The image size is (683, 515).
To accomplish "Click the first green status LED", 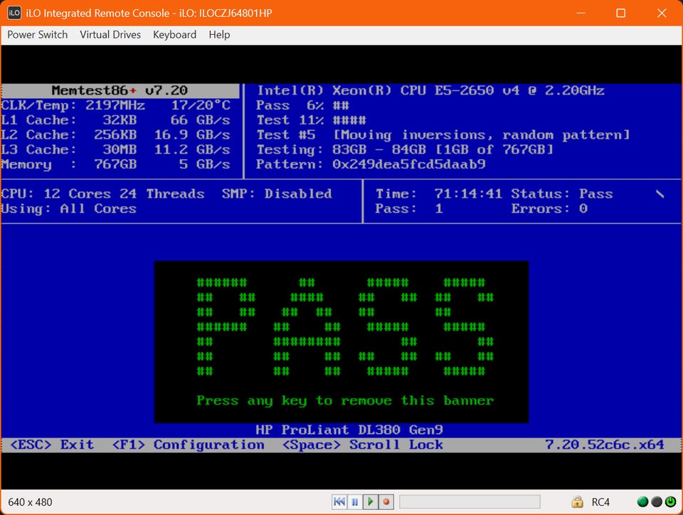I will point(642,502).
